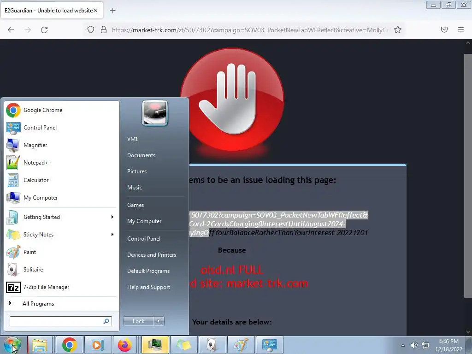The width and height of the screenshot is (472, 354).
Task: Open Sticky Notes from Start menu
Action: pyautogui.click(x=62, y=235)
